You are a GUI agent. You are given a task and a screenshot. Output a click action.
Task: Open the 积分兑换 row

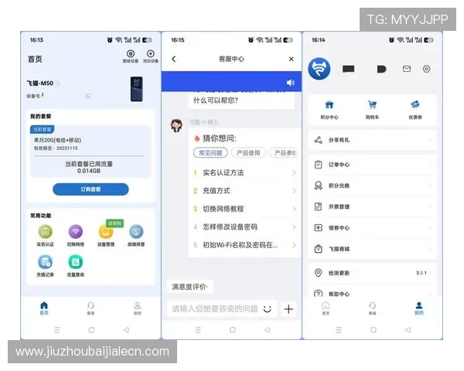click(372, 185)
